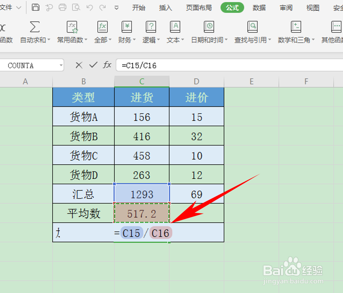This screenshot has width=343, height=293.
Task: Click the fx insert function button in formula bar
Action: [107, 65]
